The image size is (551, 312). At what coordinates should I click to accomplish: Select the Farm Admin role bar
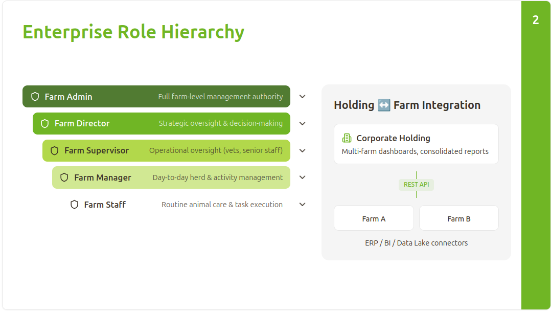point(156,96)
